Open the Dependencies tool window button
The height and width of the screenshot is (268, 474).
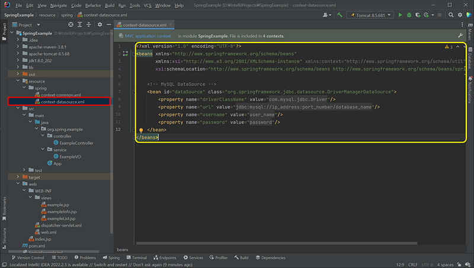(271, 257)
